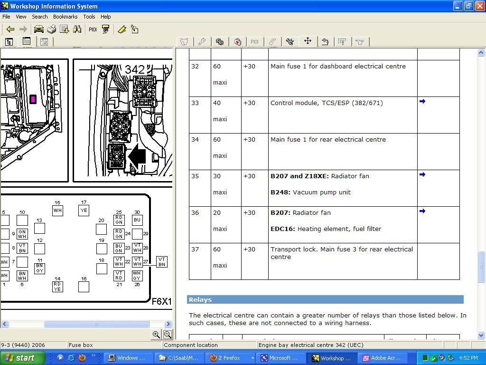Image resolution: width=486 pixels, height=365 pixels.
Task: Switch to the document list view tab
Action: [x=27, y=41]
